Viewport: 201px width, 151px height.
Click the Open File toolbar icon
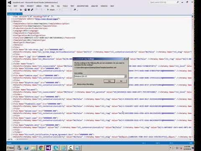coord(26,10)
